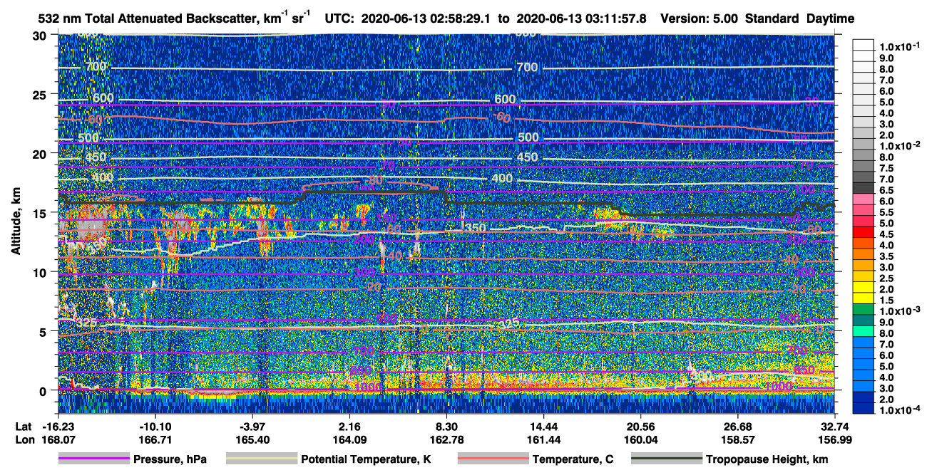This screenshot has width=927, height=475.
Task: Click colorbar label '3.5'
Action: pyautogui.click(x=886, y=256)
